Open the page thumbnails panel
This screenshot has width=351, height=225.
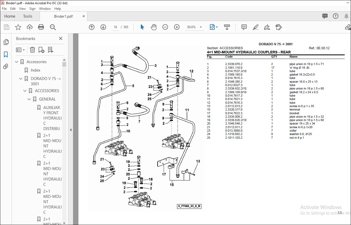[x=6, y=42]
